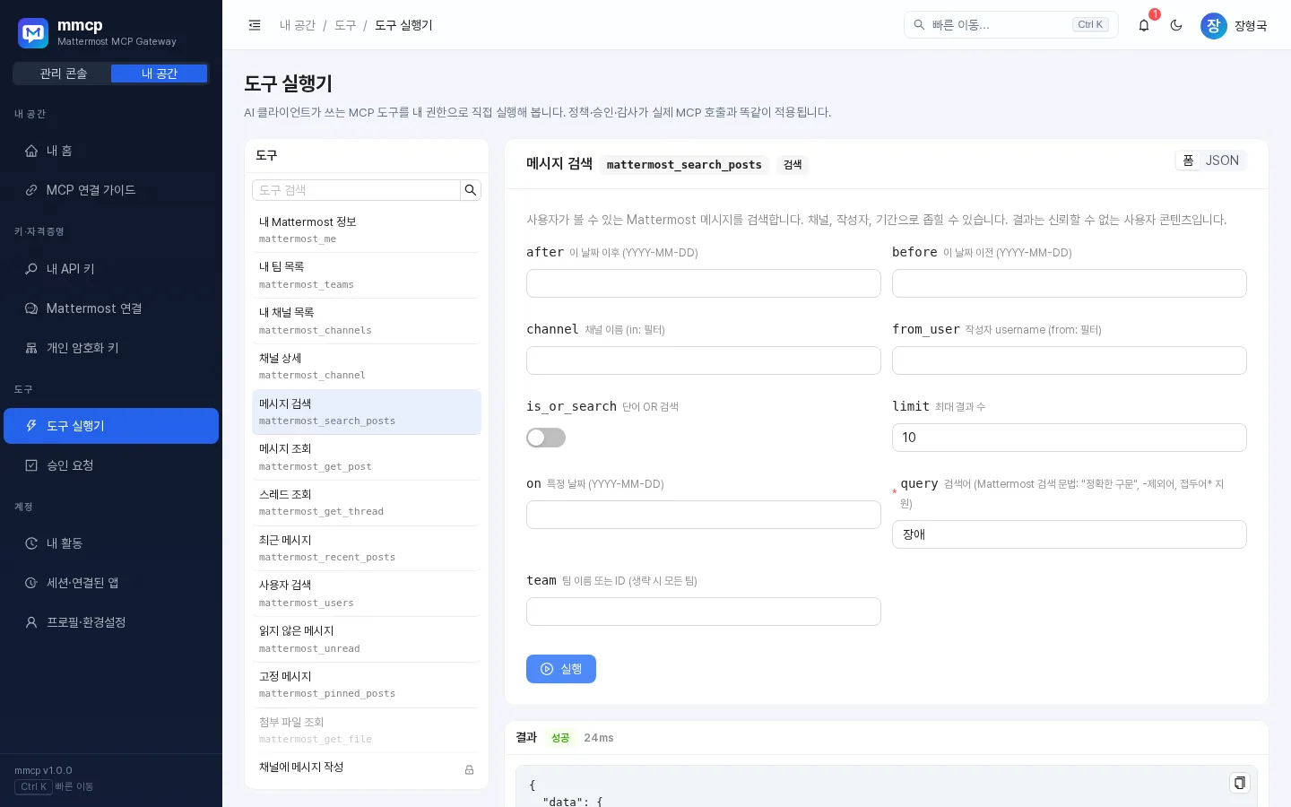Select 첨부 파일 조회 tool

[367, 730]
